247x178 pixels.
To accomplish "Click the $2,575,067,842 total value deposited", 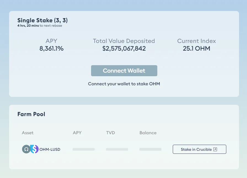I will (124, 49).
